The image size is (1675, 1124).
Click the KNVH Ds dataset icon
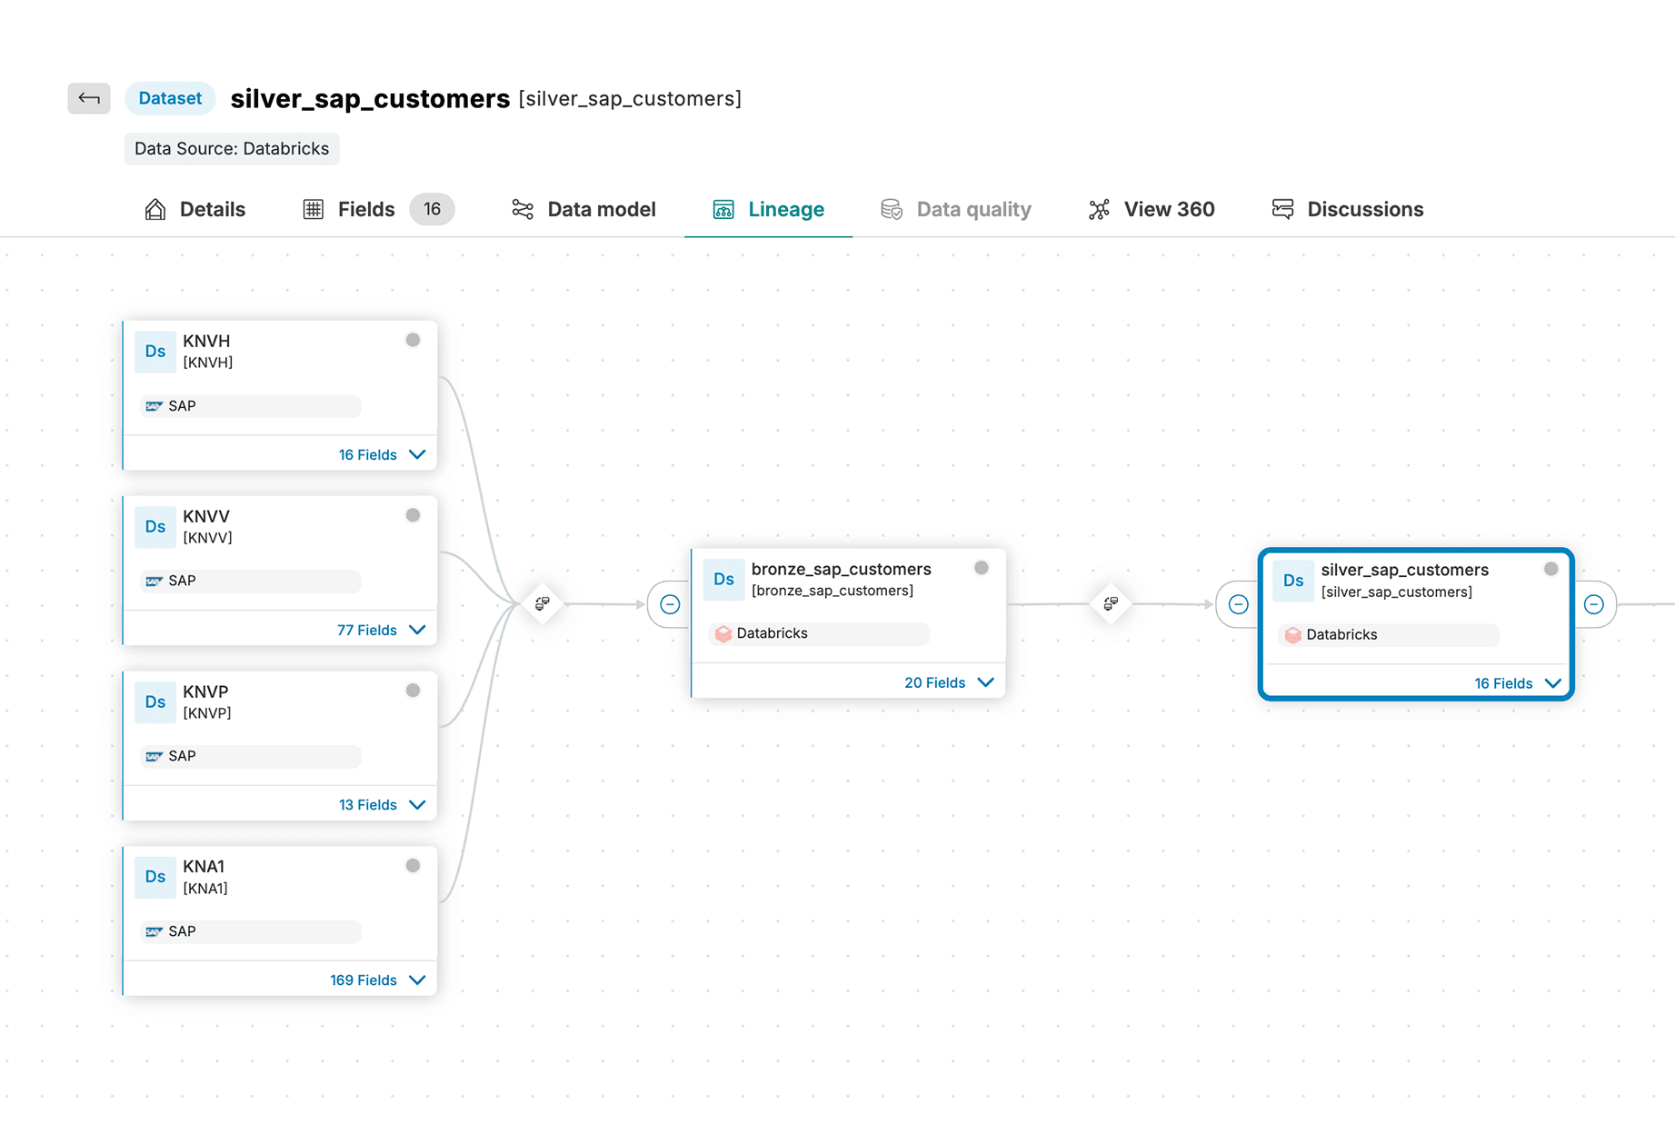155,352
